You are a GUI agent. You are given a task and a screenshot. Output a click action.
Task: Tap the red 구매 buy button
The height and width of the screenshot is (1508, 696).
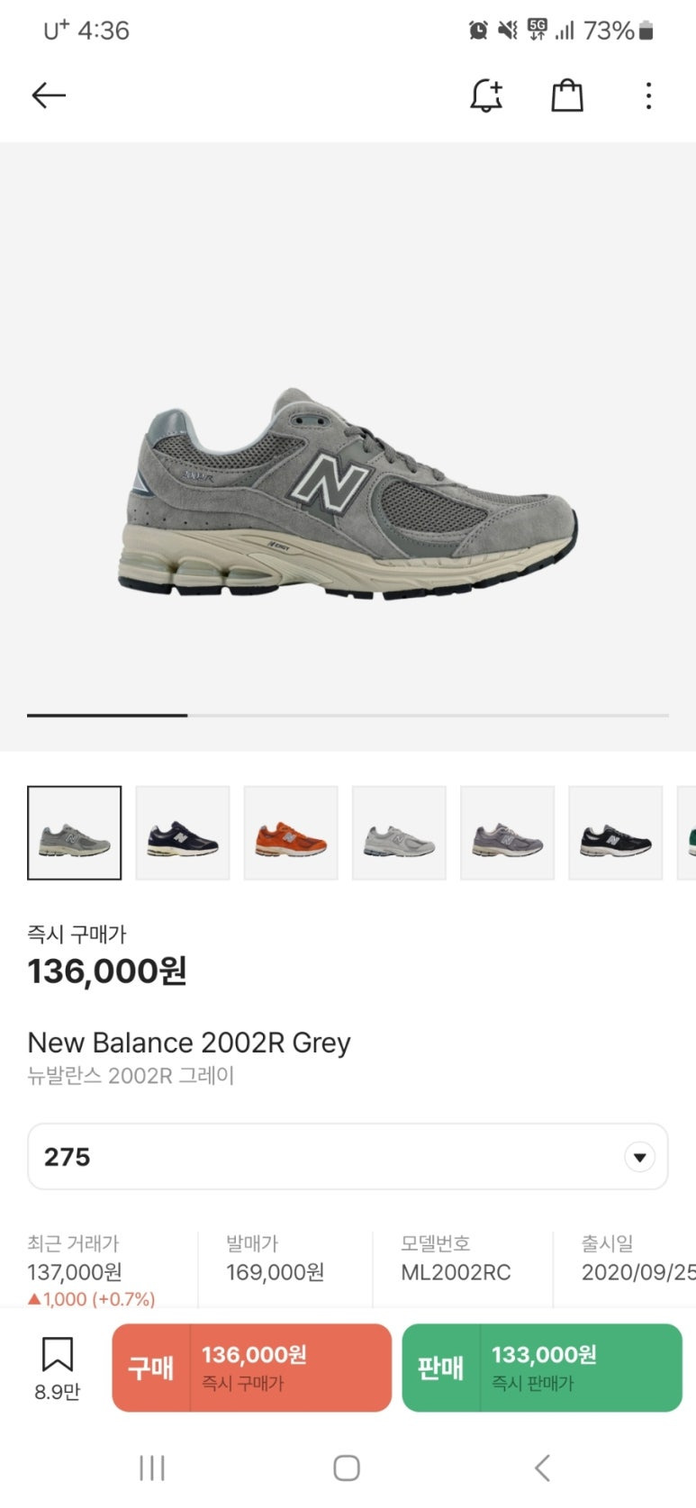[251, 1368]
